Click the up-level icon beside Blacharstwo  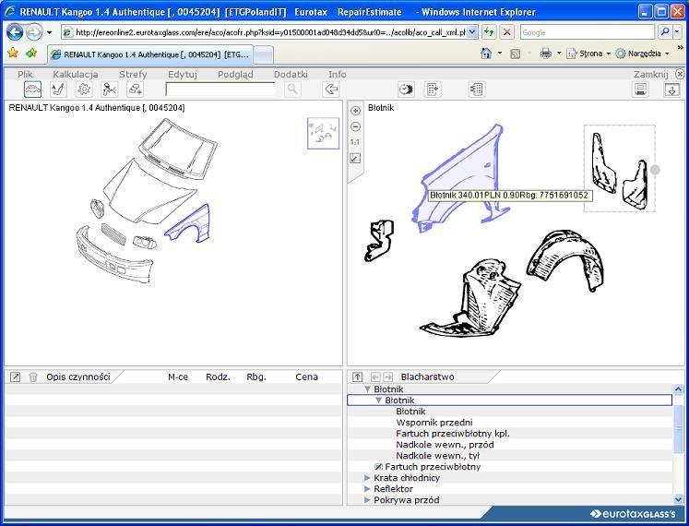(358, 377)
